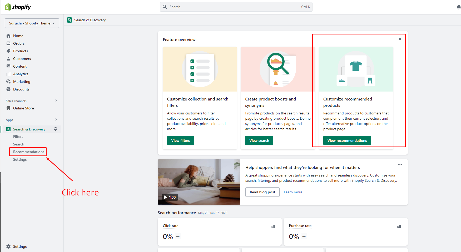461x252 pixels.
Task: Go to Analytics in the sidebar
Action: click(x=21, y=74)
